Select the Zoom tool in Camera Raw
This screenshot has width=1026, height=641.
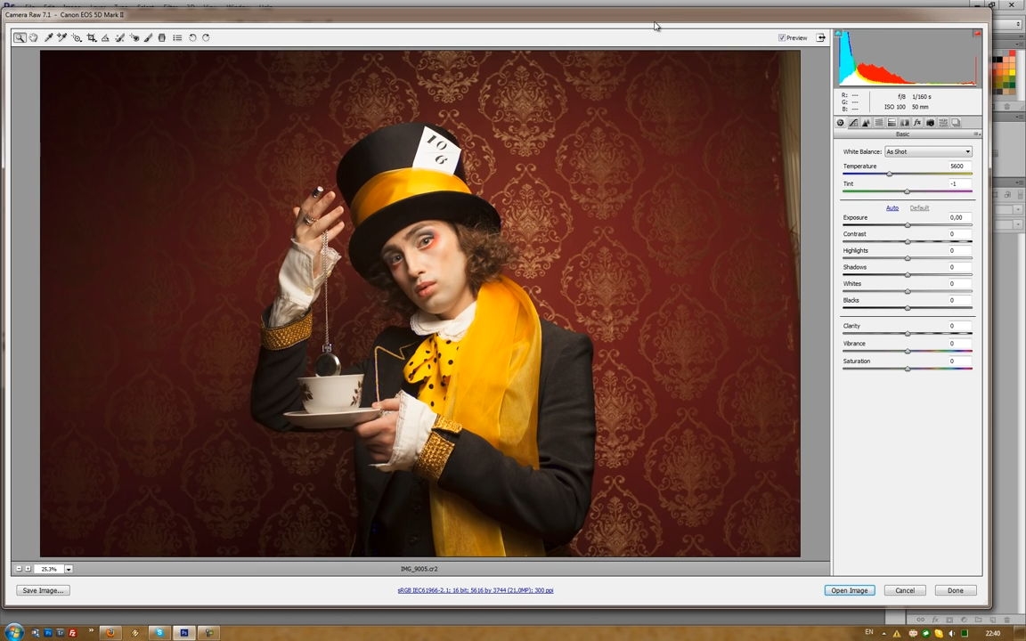[x=20, y=38]
